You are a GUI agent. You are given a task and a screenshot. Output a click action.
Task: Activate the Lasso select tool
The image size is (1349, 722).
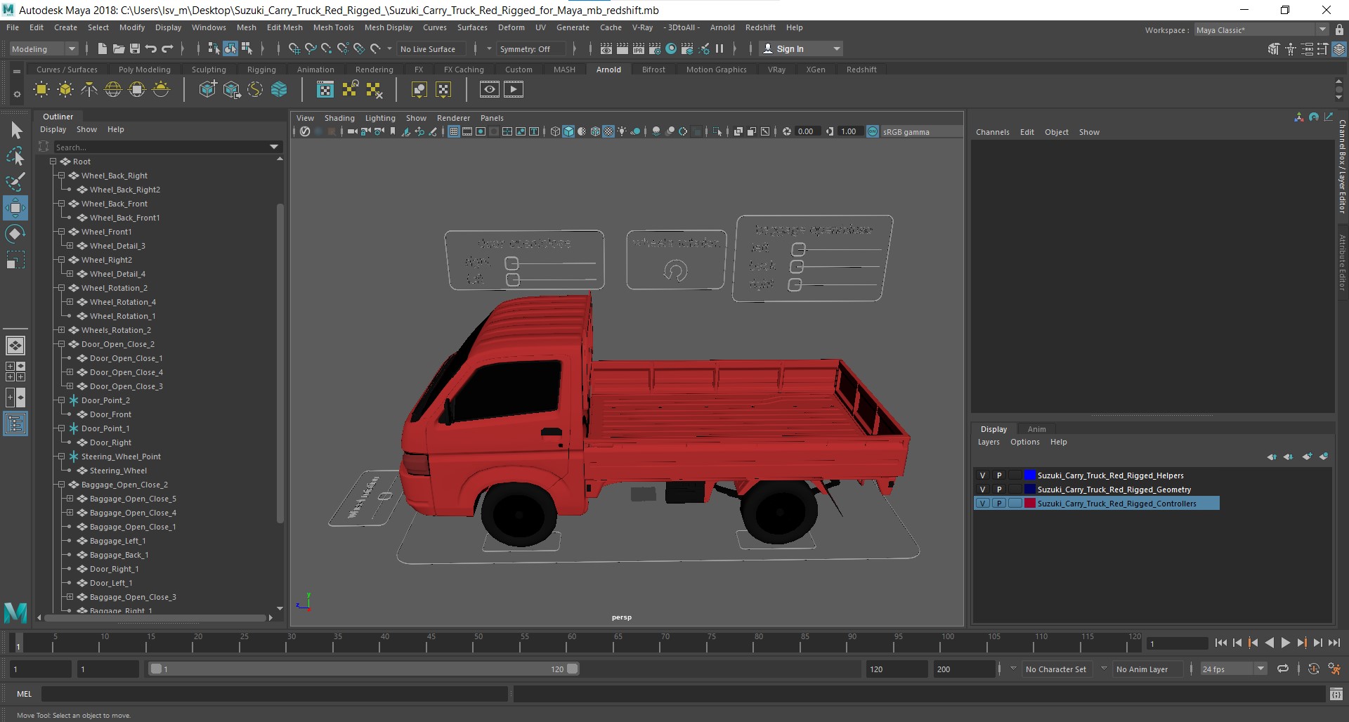(x=15, y=156)
